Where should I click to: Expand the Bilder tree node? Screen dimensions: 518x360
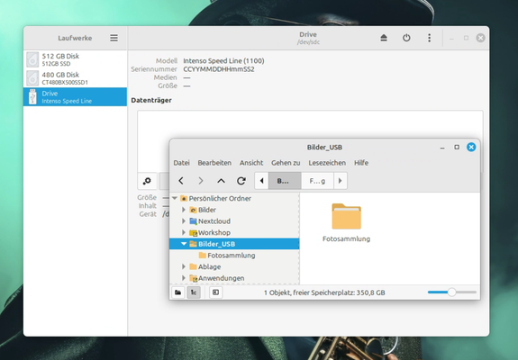coord(184,210)
